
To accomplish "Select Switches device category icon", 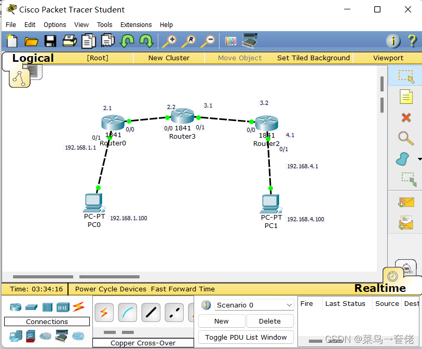I will tap(32, 307).
